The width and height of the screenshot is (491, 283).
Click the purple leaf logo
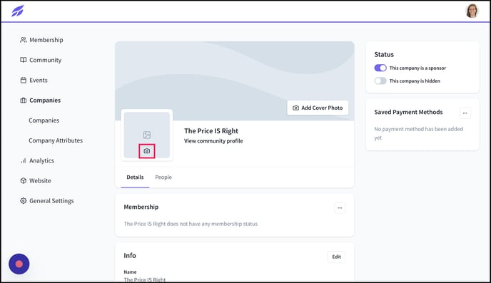click(x=18, y=11)
